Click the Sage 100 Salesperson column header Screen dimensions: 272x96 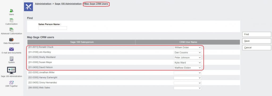[x=81, y=42]
